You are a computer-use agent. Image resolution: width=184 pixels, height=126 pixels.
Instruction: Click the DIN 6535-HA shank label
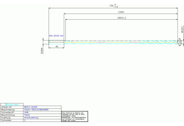[56, 36]
